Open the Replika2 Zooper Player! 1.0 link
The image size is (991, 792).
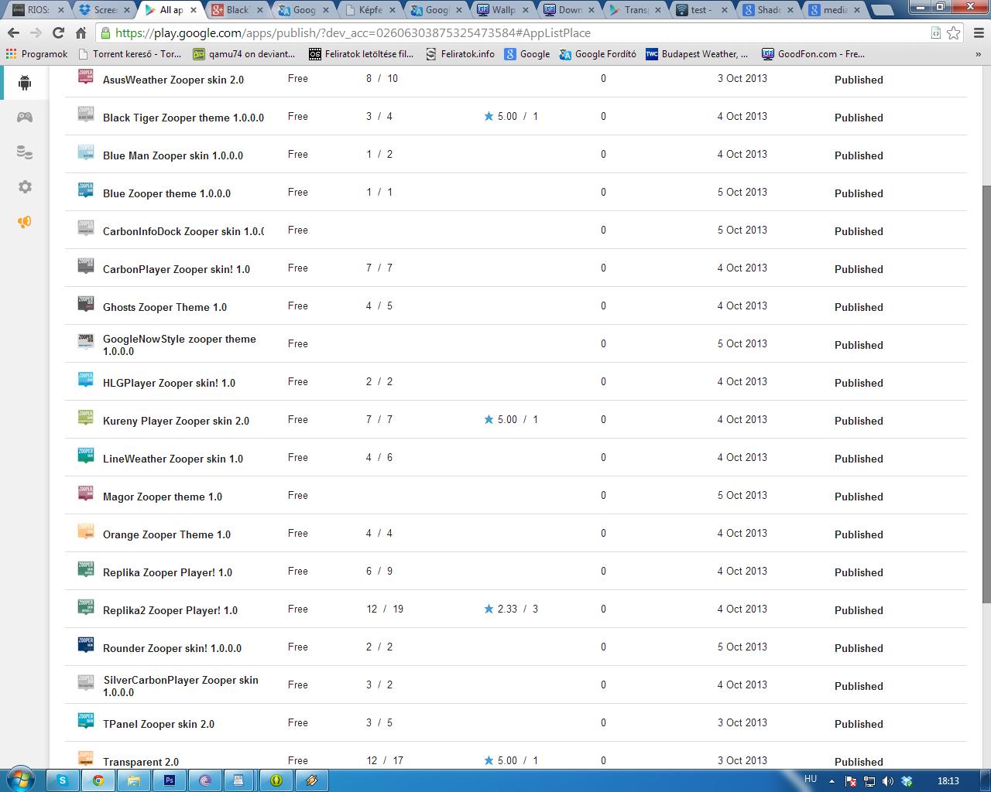[170, 610]
